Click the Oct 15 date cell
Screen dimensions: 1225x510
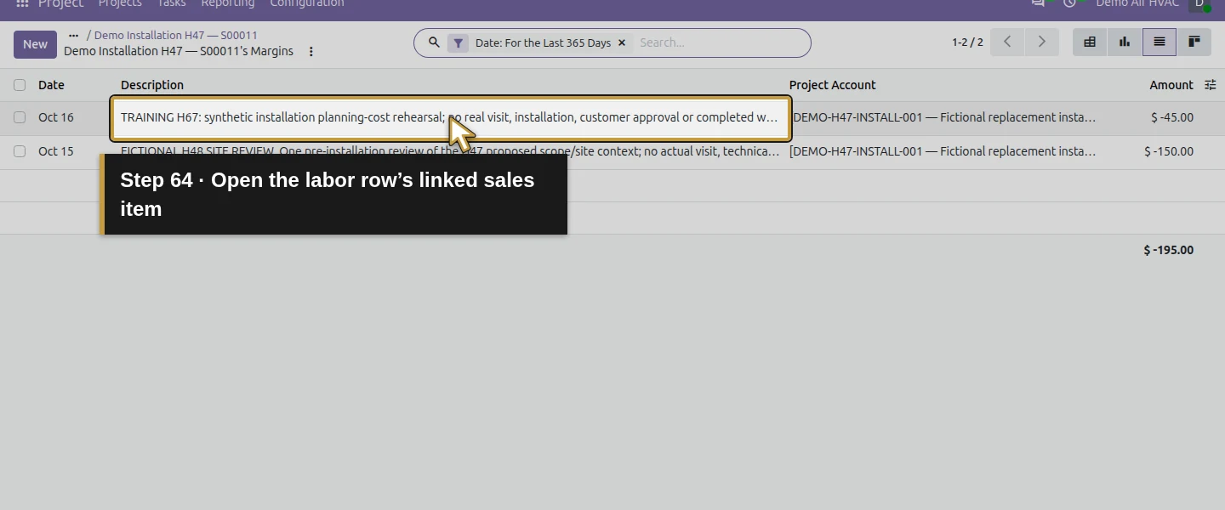56,151
